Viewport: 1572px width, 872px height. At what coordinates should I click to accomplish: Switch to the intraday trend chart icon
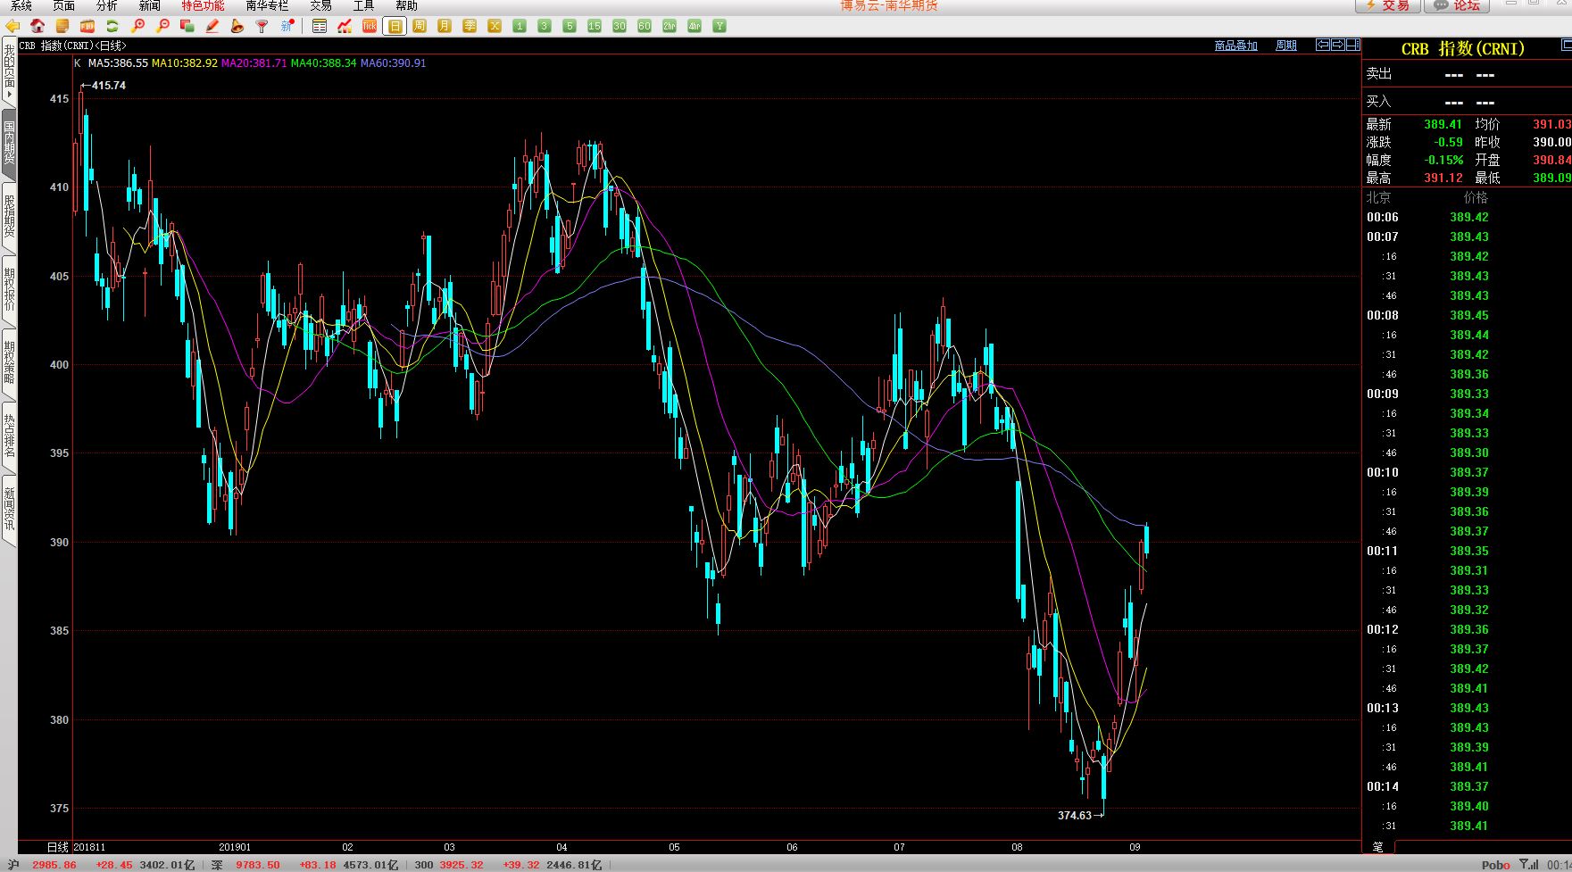(345, 27)
